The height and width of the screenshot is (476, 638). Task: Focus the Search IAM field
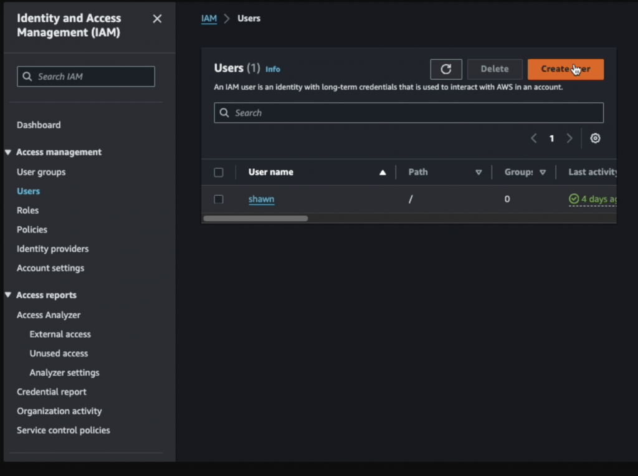[x=86, y=77]
